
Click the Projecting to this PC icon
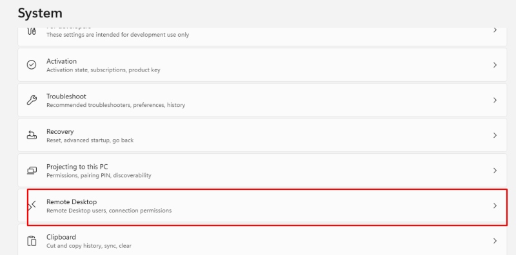coord(32,170)
